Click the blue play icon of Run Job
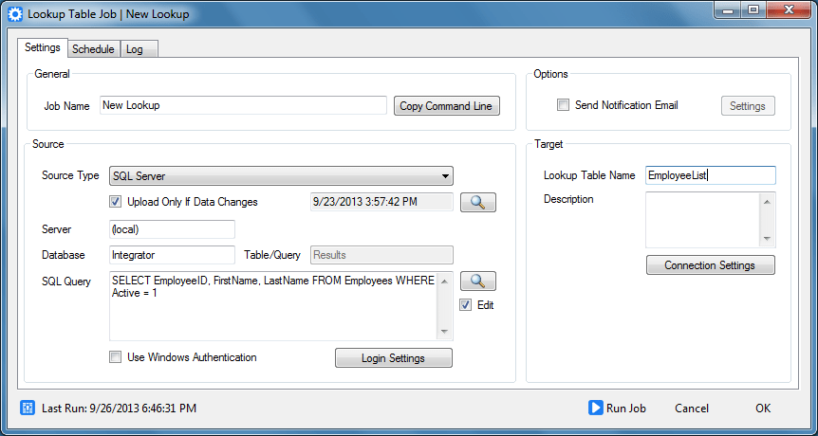The height and width of the screenshot is (436, 818). coord(595,408)
